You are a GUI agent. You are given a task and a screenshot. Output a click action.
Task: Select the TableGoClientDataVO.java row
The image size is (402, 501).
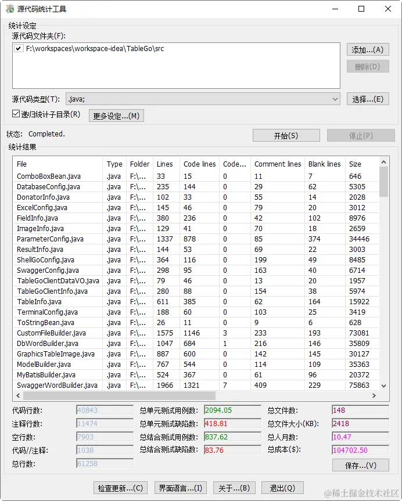(x=196, y=281)
